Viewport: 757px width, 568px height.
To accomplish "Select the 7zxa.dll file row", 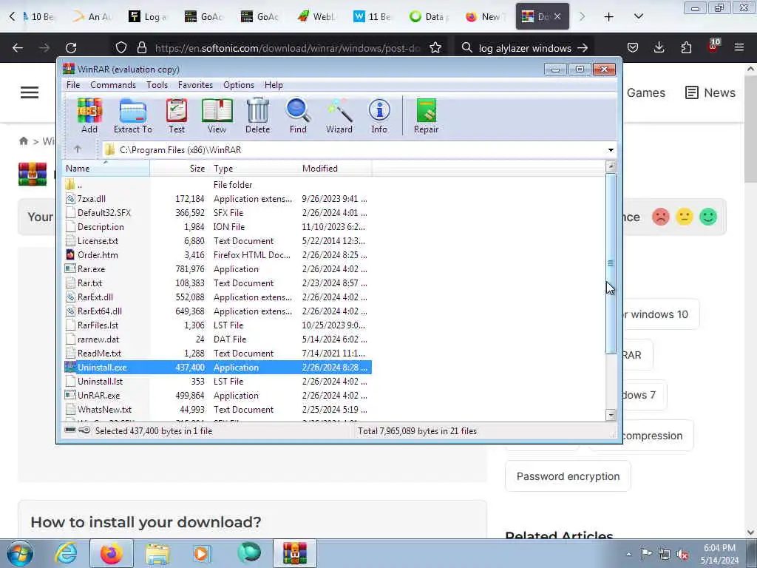I will [217, 198].
